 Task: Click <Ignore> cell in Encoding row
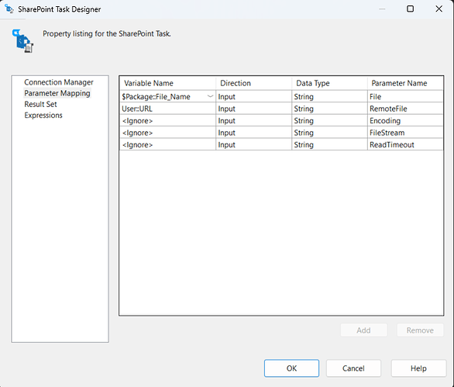point(167,120)
